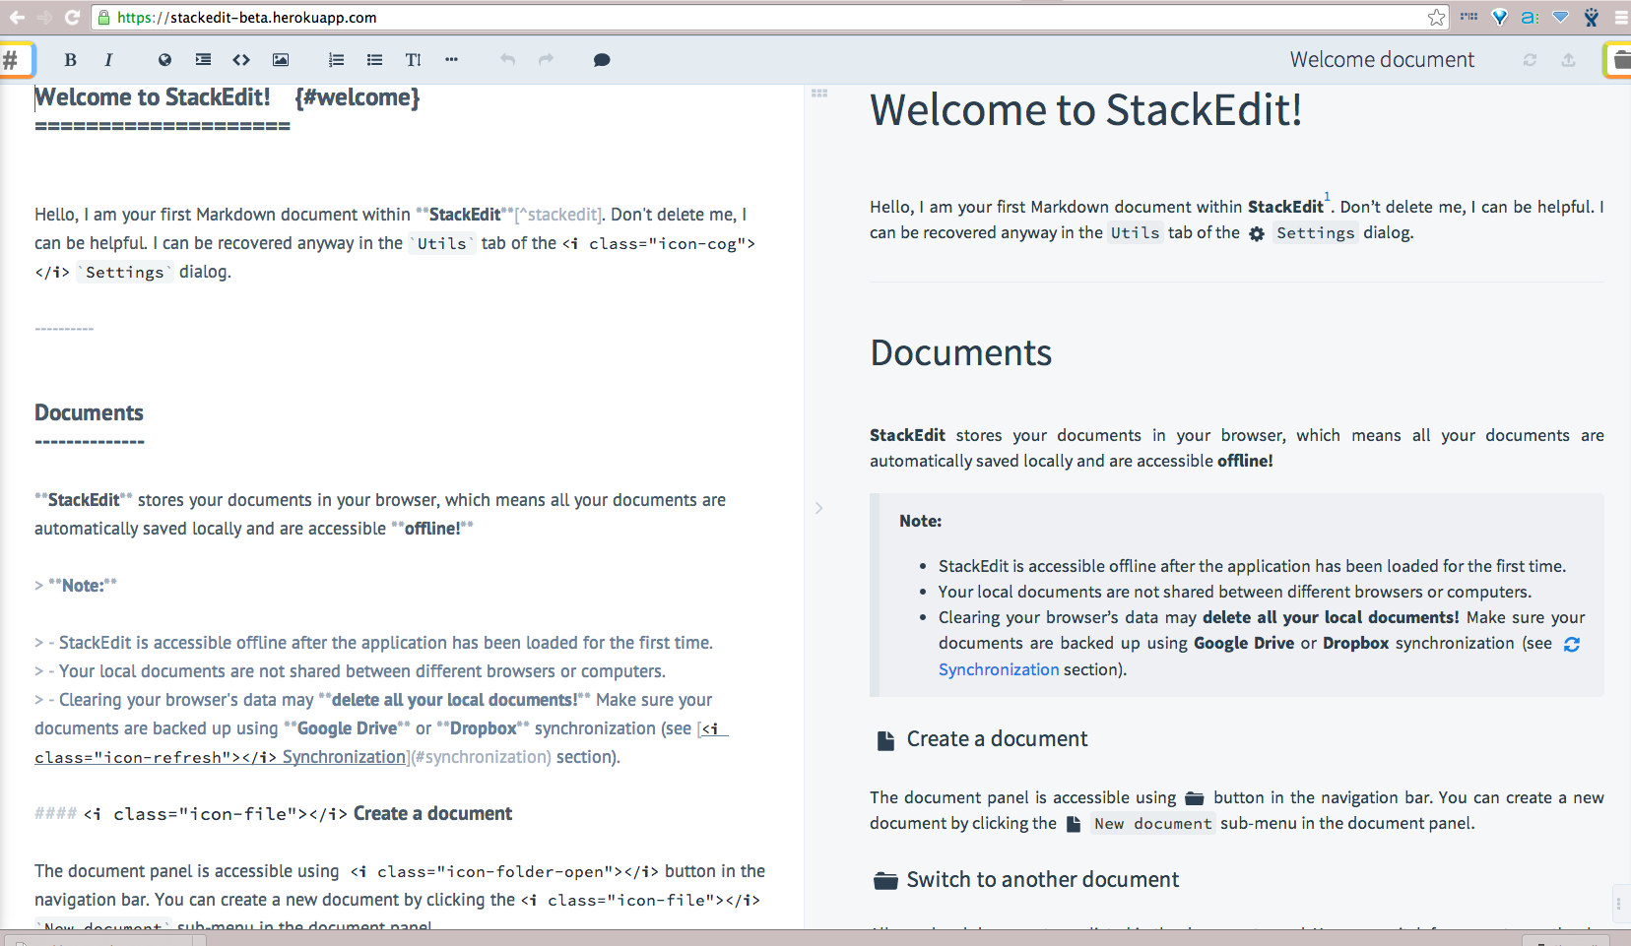The image size is (1631, 946).
Task: Insert a heading with the T icon
Action: point(413,60)
